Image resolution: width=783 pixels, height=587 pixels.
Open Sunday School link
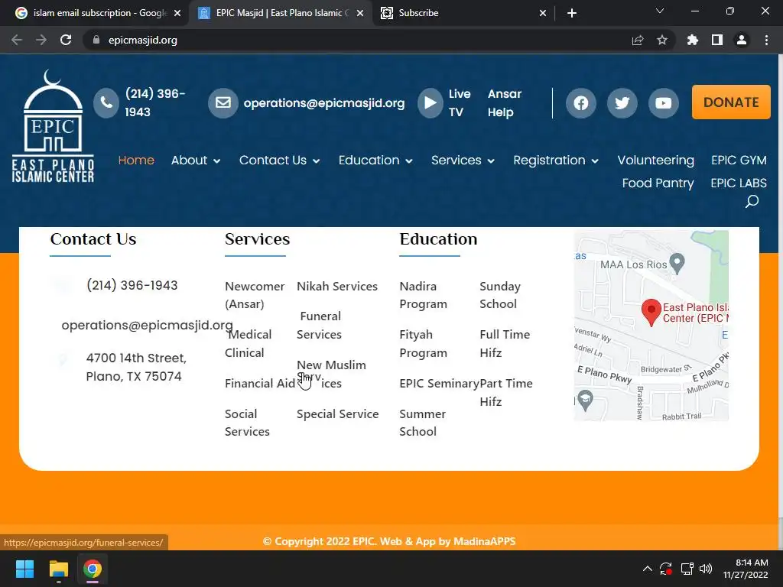pyautogui.click(x=500, y=295)
